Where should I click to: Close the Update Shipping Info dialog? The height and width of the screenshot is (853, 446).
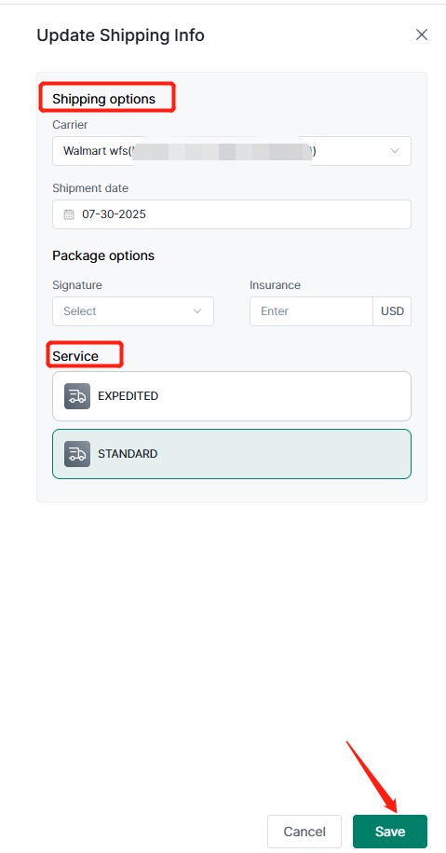422,34
